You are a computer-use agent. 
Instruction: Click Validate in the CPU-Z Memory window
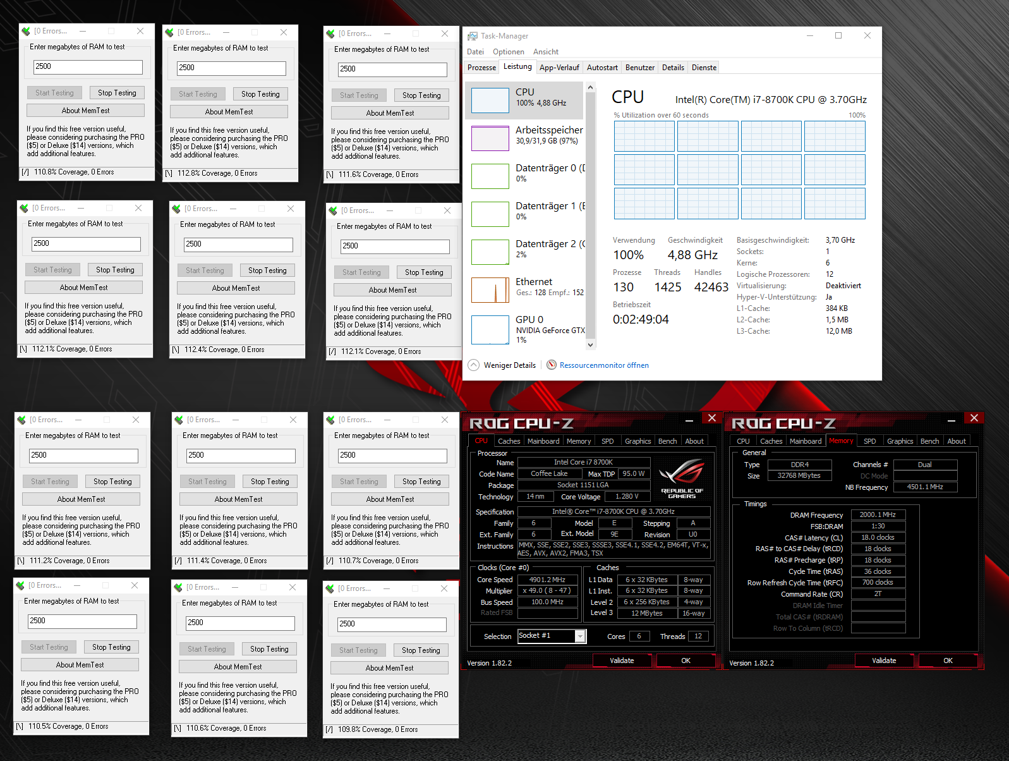pyautogui.click(x=884, y=661)
